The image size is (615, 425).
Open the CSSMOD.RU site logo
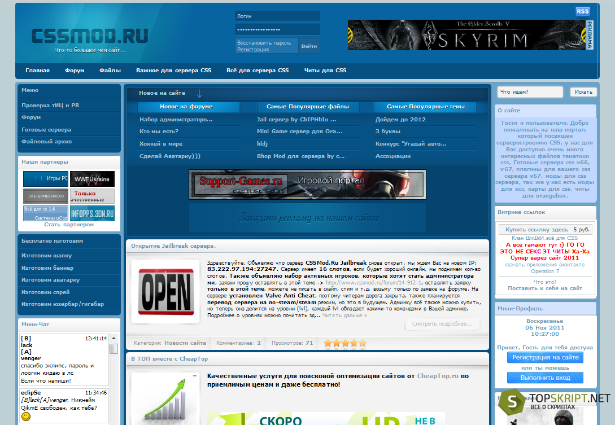90,36
